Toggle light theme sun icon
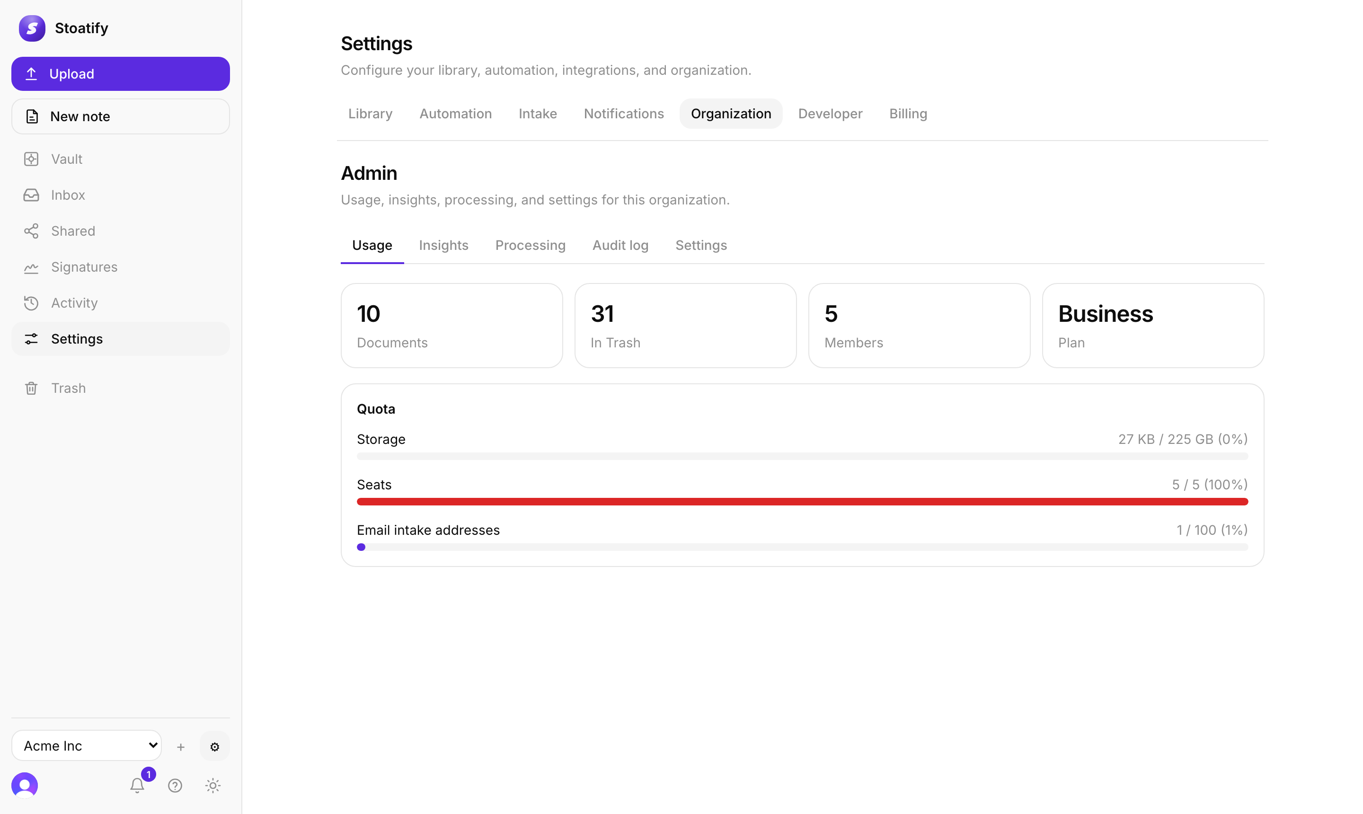The height and width of the screenshot is (814, 1363). (213, 786)
